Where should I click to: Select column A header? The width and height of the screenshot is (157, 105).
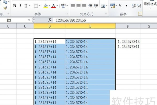click(x=8, y=26)
